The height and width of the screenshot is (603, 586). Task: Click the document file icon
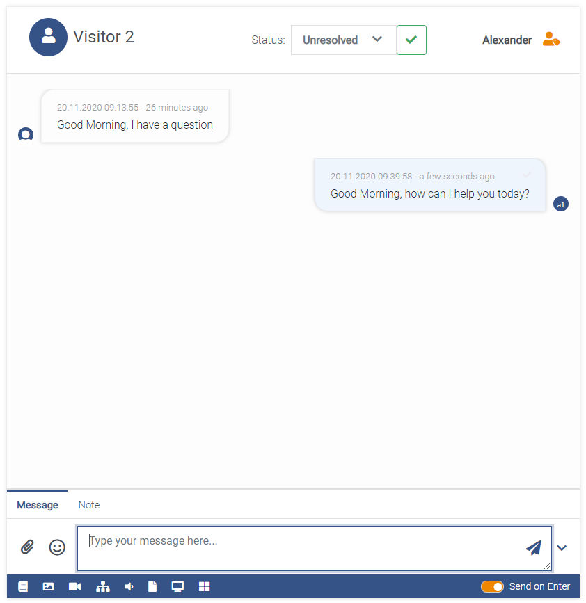pos(152,586)
